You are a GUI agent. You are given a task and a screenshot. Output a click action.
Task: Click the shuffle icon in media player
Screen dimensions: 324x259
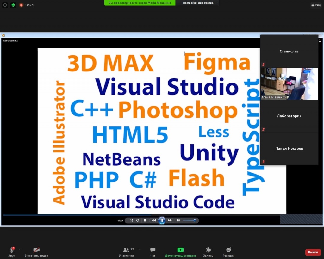tap(131, 220)
